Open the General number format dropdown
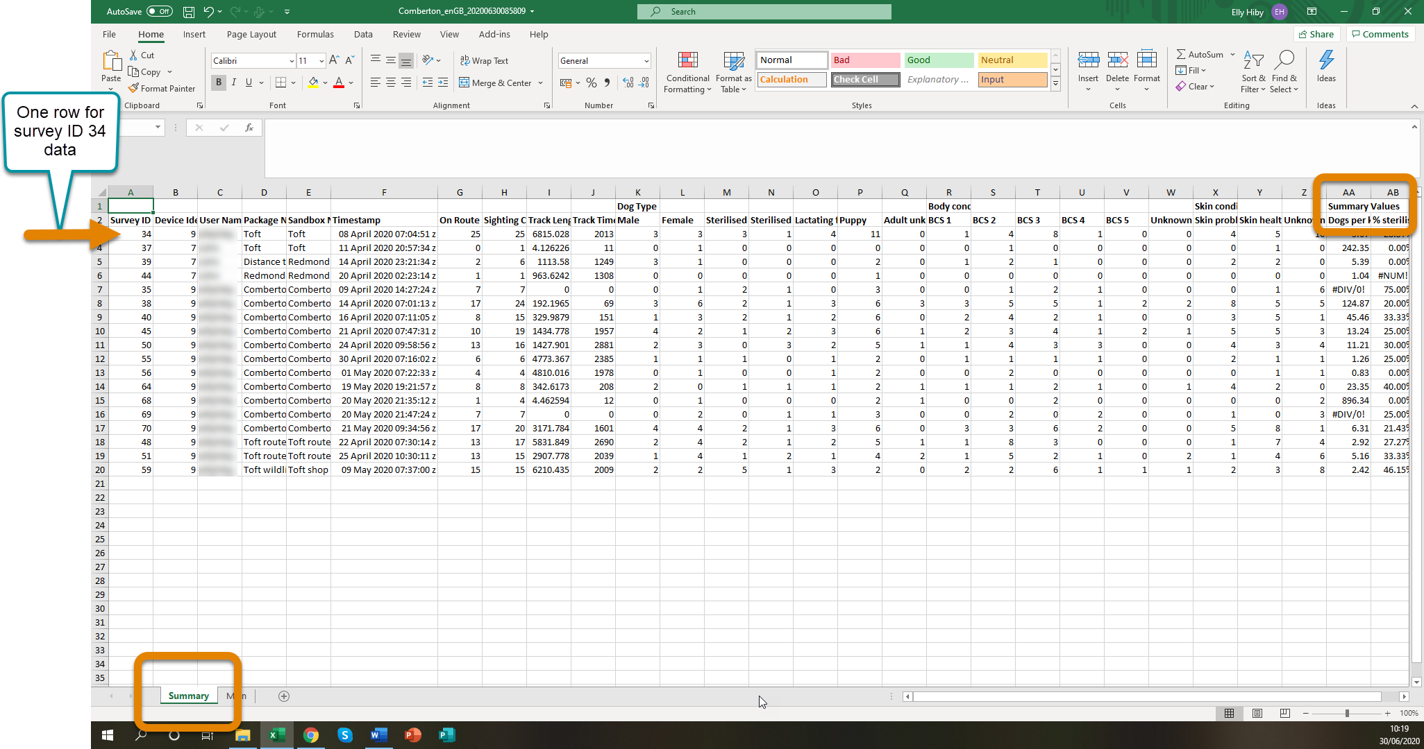1424x749 pixels. 646,61
